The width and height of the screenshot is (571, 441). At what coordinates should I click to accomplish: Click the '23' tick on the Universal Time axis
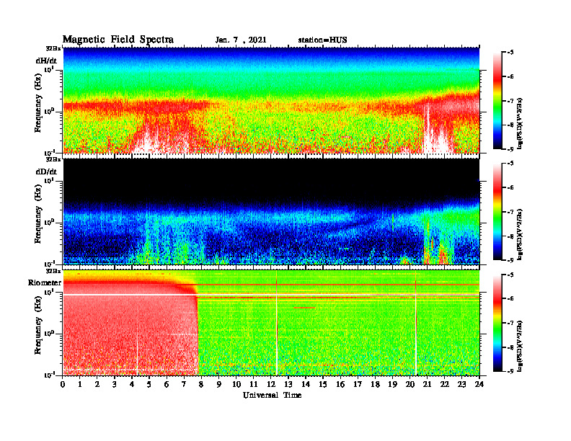[461, 384]
